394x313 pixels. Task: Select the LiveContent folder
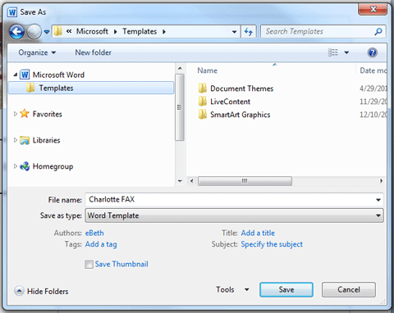point(230,102)
